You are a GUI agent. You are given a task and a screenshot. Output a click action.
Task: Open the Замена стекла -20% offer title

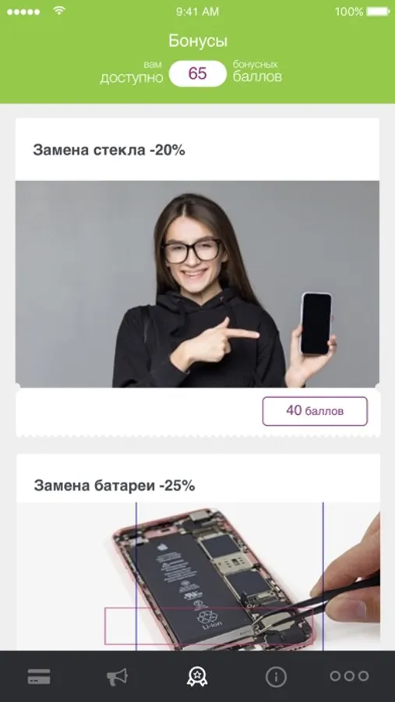[109, 151]
